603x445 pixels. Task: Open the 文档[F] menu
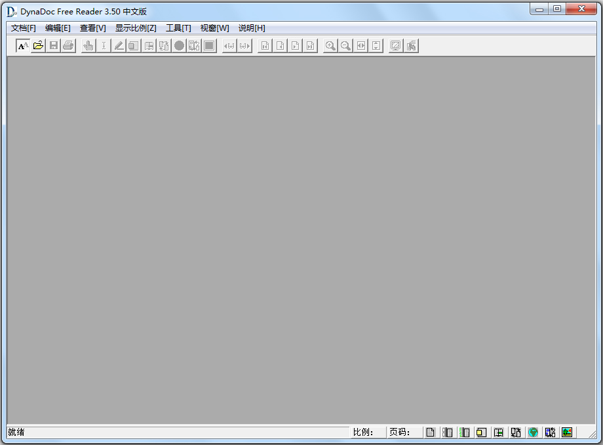[24, 28]
